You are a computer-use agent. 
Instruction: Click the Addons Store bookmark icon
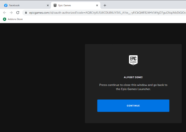pos(4,19)
